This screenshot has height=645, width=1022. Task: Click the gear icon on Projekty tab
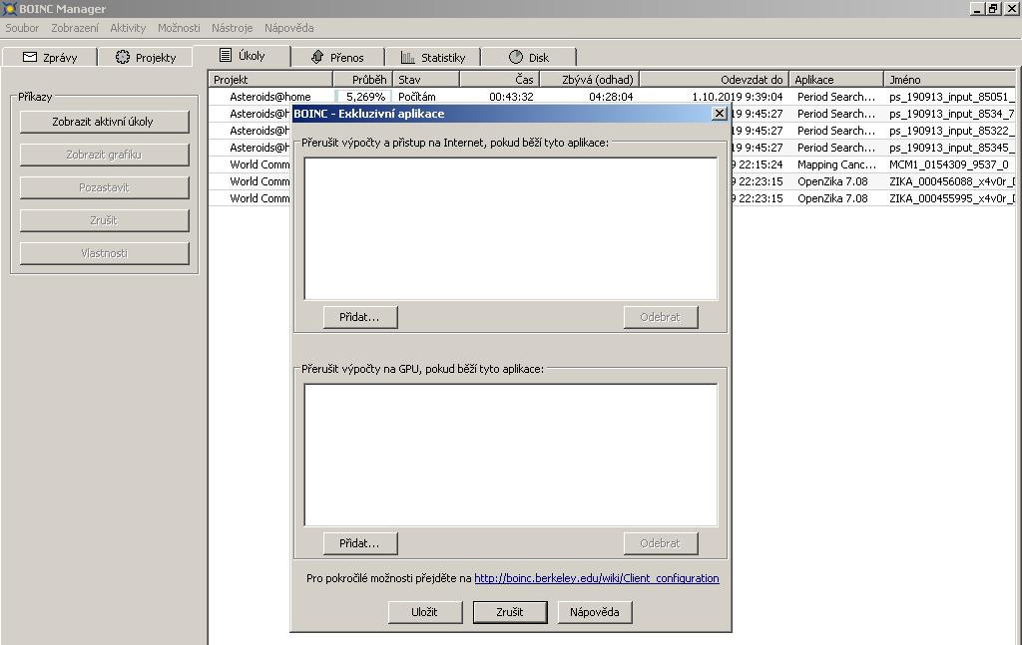pos(123,57)
